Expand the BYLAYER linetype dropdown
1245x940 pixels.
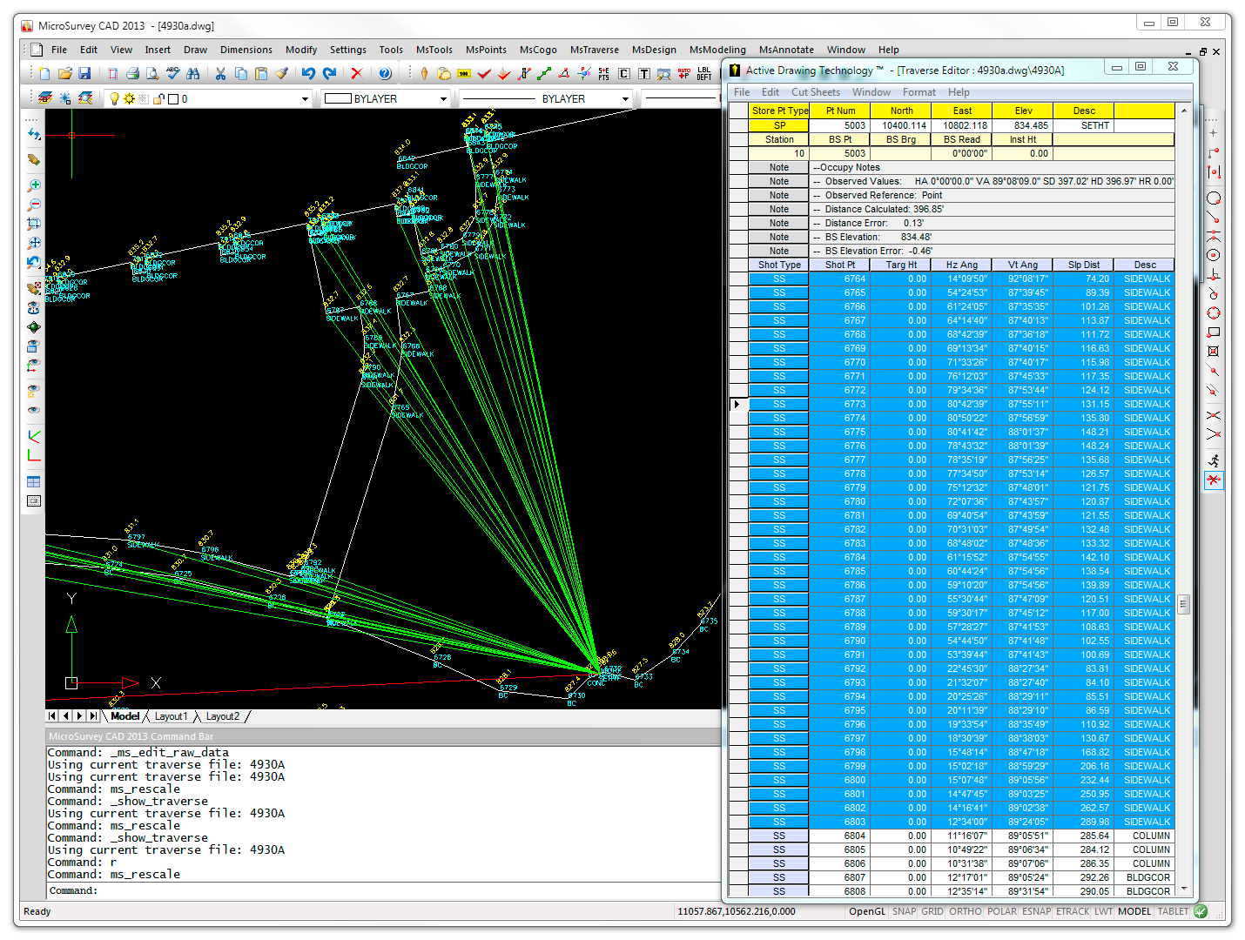pyautogui.click(x=625, y=99)
